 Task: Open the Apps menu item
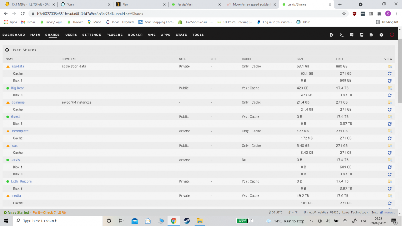(166, 35)
